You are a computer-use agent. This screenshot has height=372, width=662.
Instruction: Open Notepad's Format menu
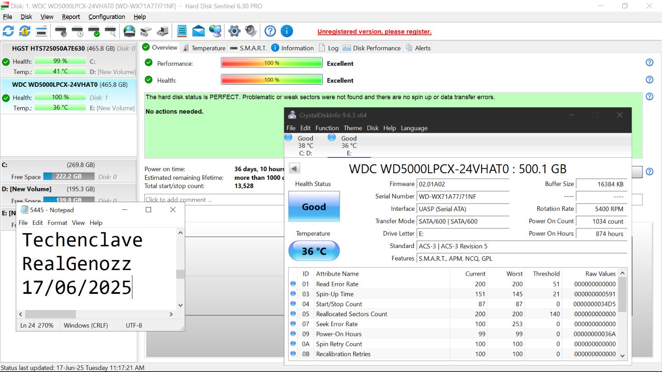[x=57, y=222]
